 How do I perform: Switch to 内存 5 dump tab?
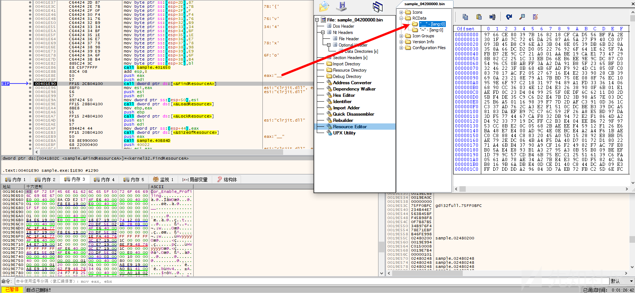click(134, 180)
